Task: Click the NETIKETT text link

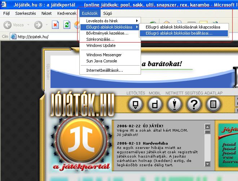Action: (x=175, y=93)
